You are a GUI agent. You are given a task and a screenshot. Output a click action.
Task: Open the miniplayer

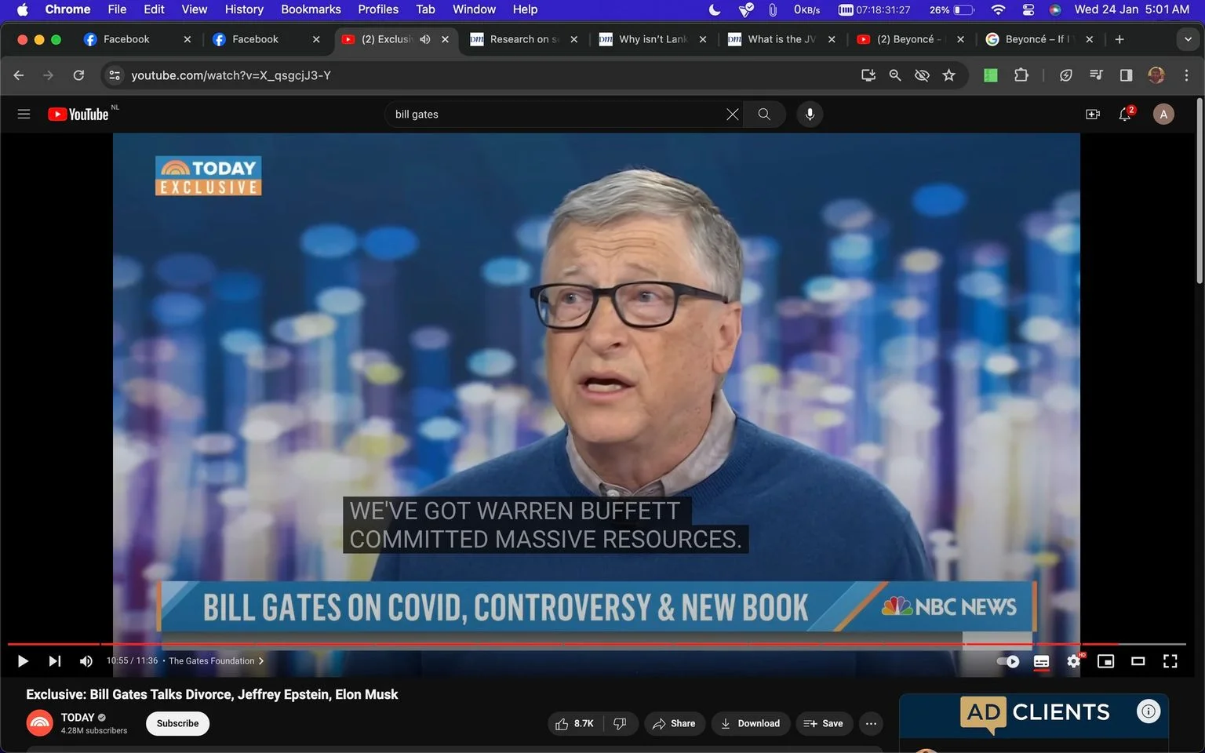[1105, 661]
